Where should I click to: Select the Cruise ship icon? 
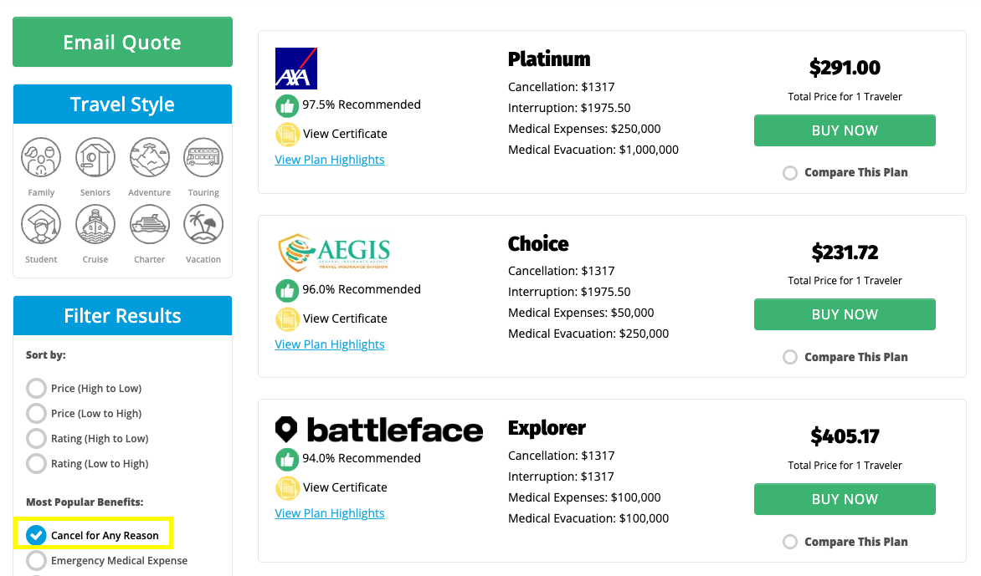coord(95,225)
